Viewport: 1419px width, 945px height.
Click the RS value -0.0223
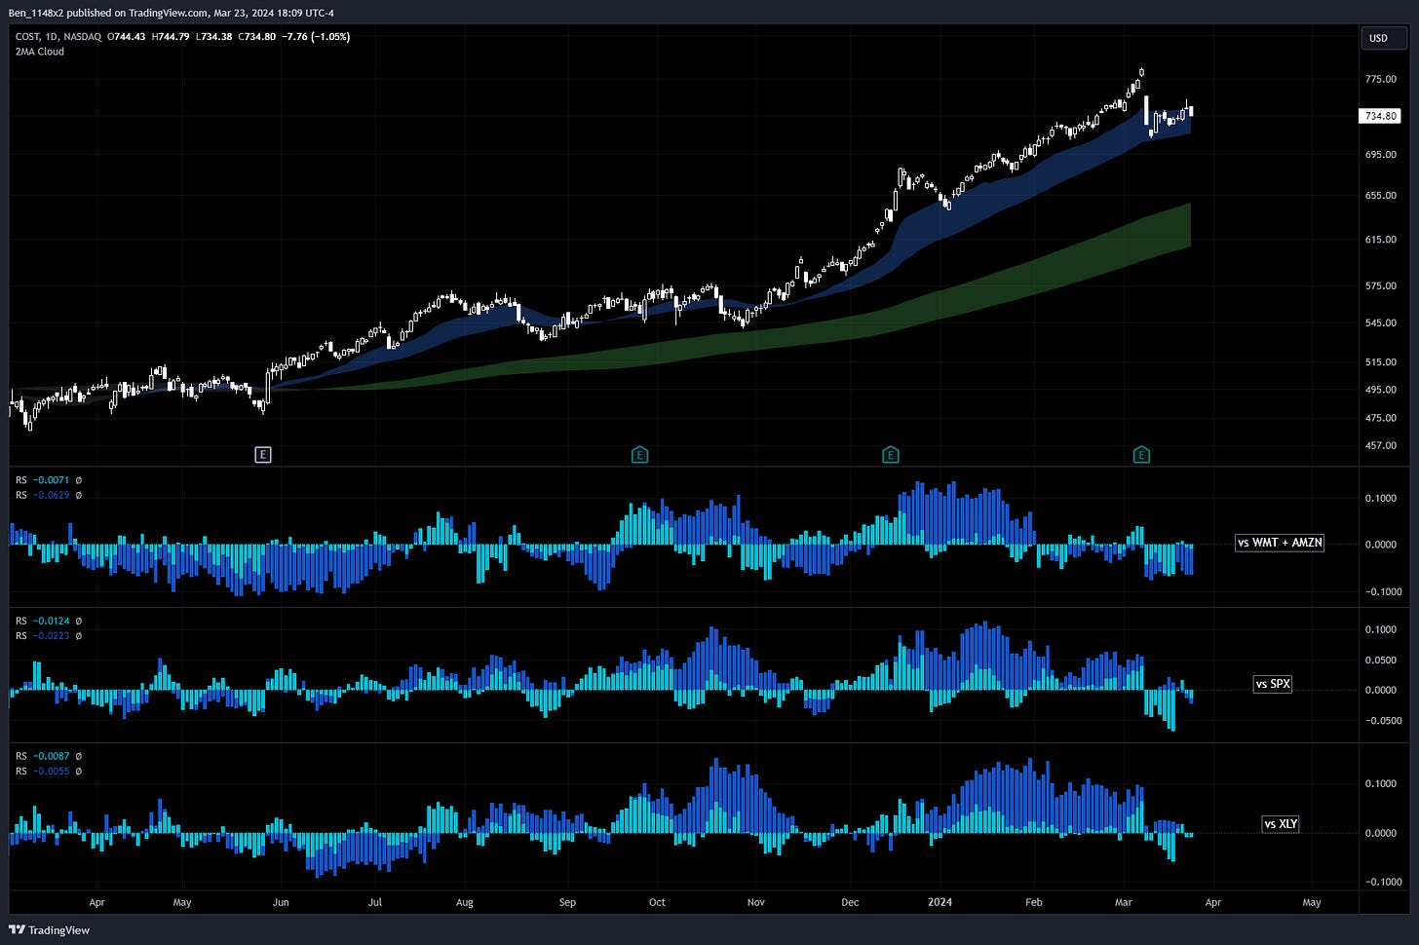(51, 636)
